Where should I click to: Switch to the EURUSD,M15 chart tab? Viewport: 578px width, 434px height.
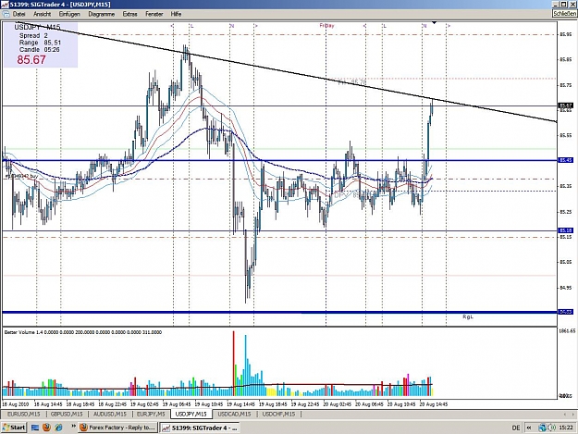click(x=24, y=414)
